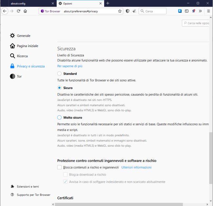Click the horizontal scrollbar thumb
The height and width of the screenshot is (206, 213).
pyautogui.click(x=119, y=204)
